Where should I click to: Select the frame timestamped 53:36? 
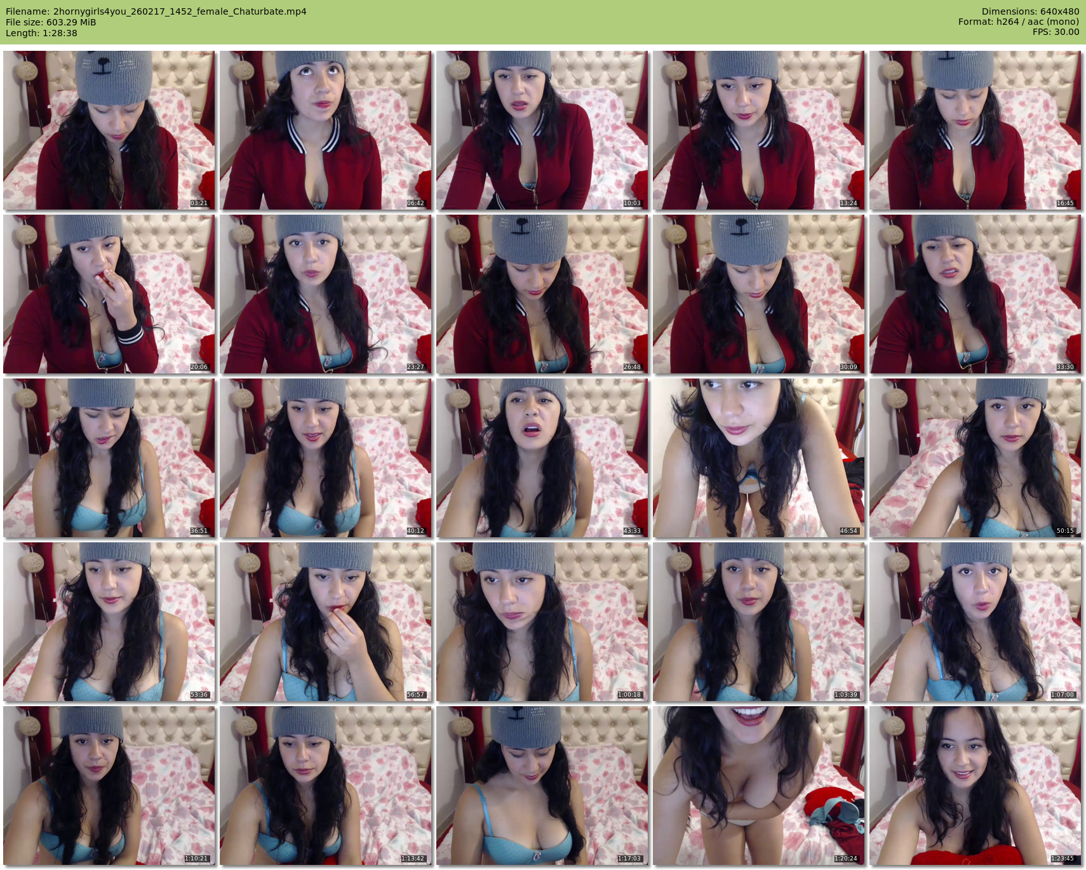[109, 622]
